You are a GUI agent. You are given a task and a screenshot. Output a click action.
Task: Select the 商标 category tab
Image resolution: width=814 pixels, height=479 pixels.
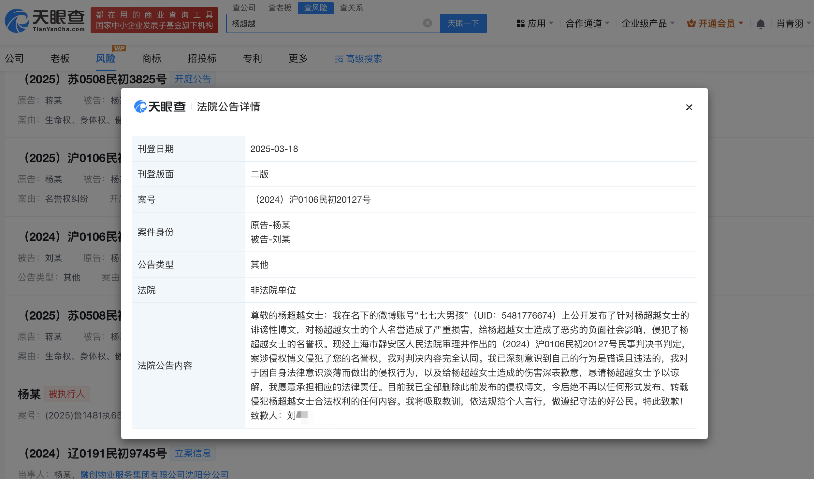152,59
